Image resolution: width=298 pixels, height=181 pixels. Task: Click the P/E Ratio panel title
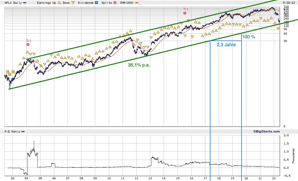point(12,132)
